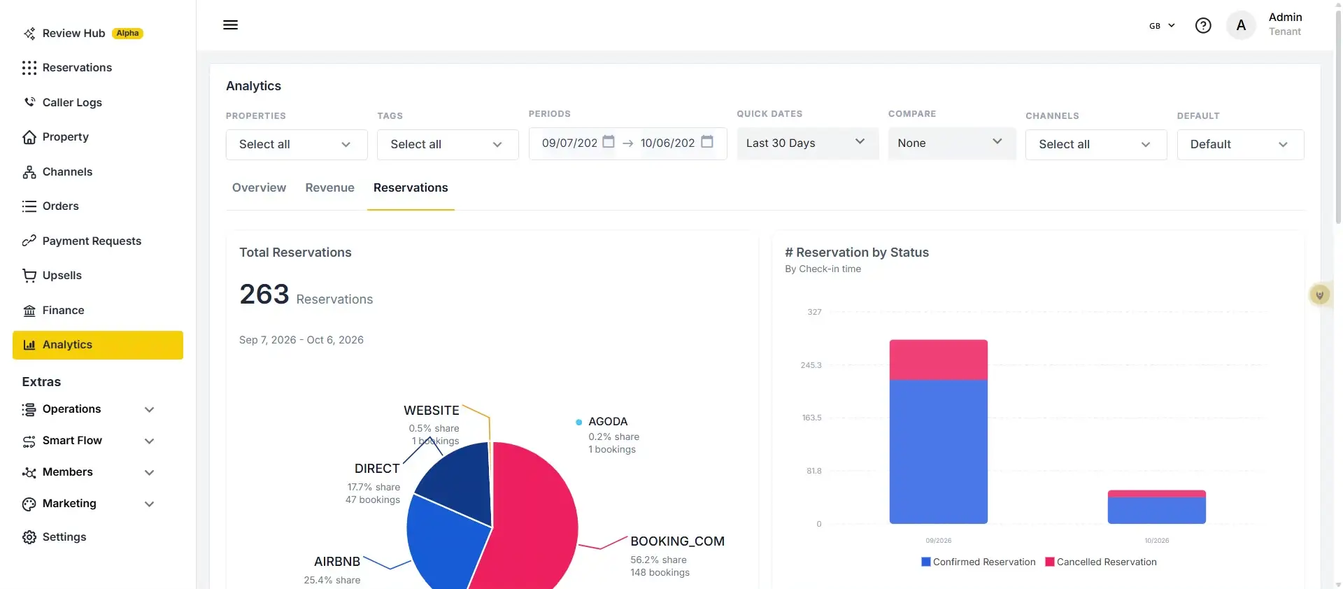Click the 09/07/202 start date field

pyautogui.click(x=569, y=143)
